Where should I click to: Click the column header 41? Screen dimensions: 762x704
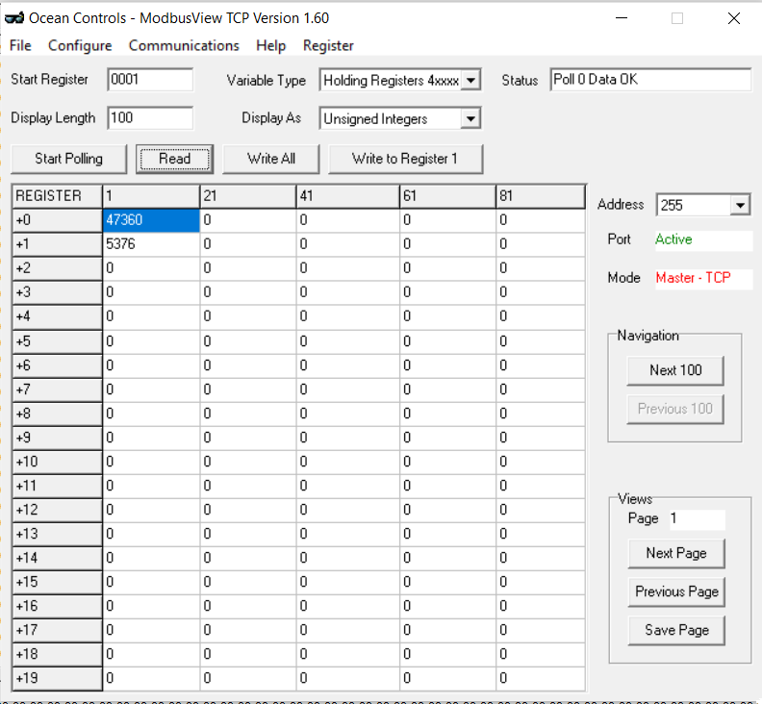tap(347, 196)
